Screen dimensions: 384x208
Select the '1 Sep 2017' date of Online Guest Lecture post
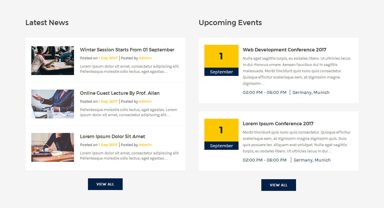coord(108,101)
